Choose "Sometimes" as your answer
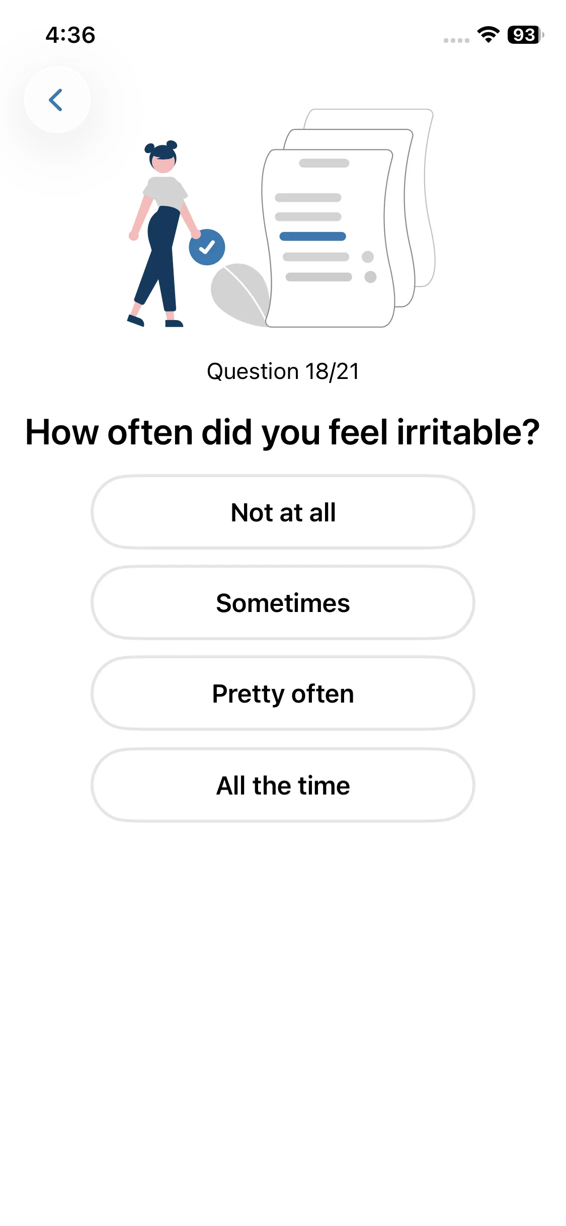 283,603
